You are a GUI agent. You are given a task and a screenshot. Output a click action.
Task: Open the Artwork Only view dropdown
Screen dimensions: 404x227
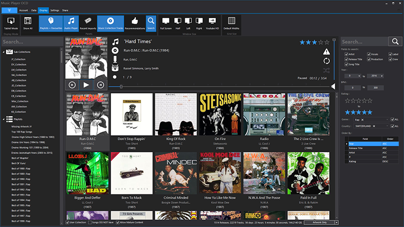click(x=336, y=222)
